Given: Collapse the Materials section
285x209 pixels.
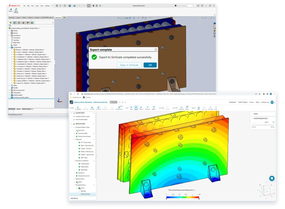Looking at the screenshot, I should coord(74,139).
